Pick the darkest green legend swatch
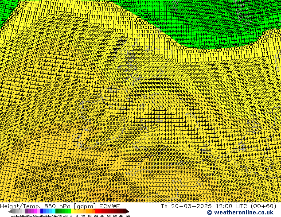 [57, 211]
